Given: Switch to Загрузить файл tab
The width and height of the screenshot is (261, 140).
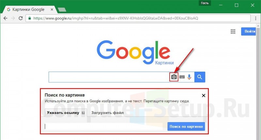Looking at the screenshot, I should coord(108,113).
